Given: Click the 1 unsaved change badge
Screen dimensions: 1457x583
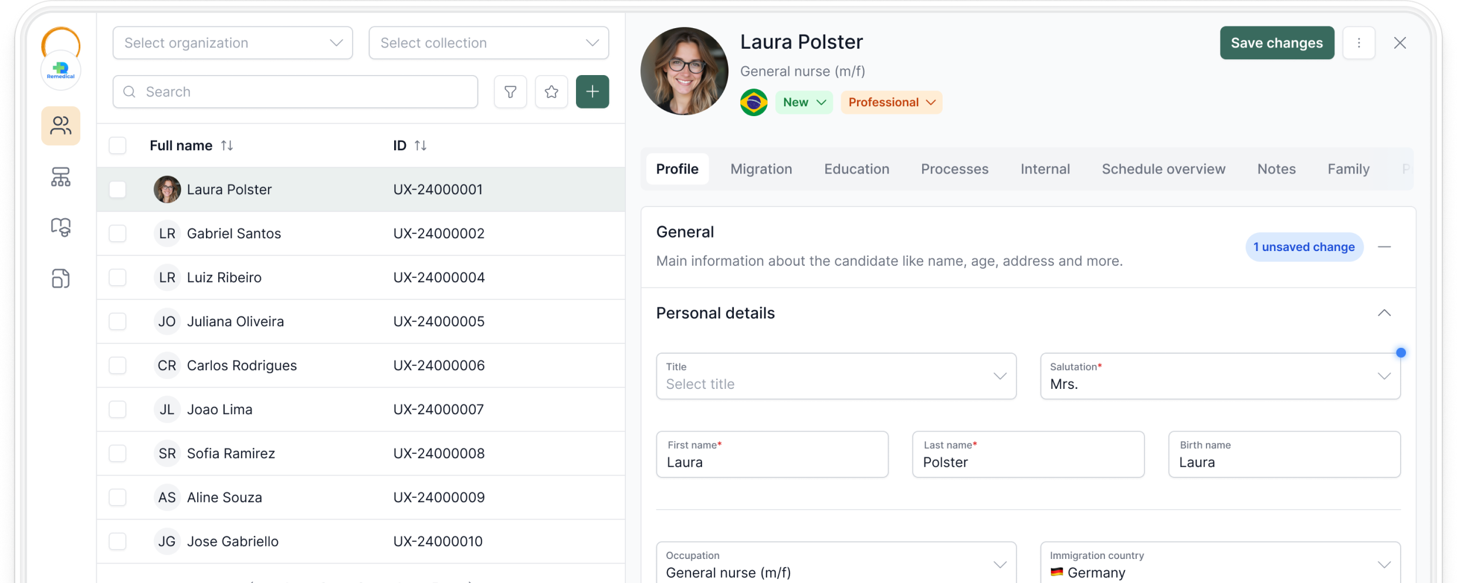Looking at the screenshot, I should [1304, 247].
